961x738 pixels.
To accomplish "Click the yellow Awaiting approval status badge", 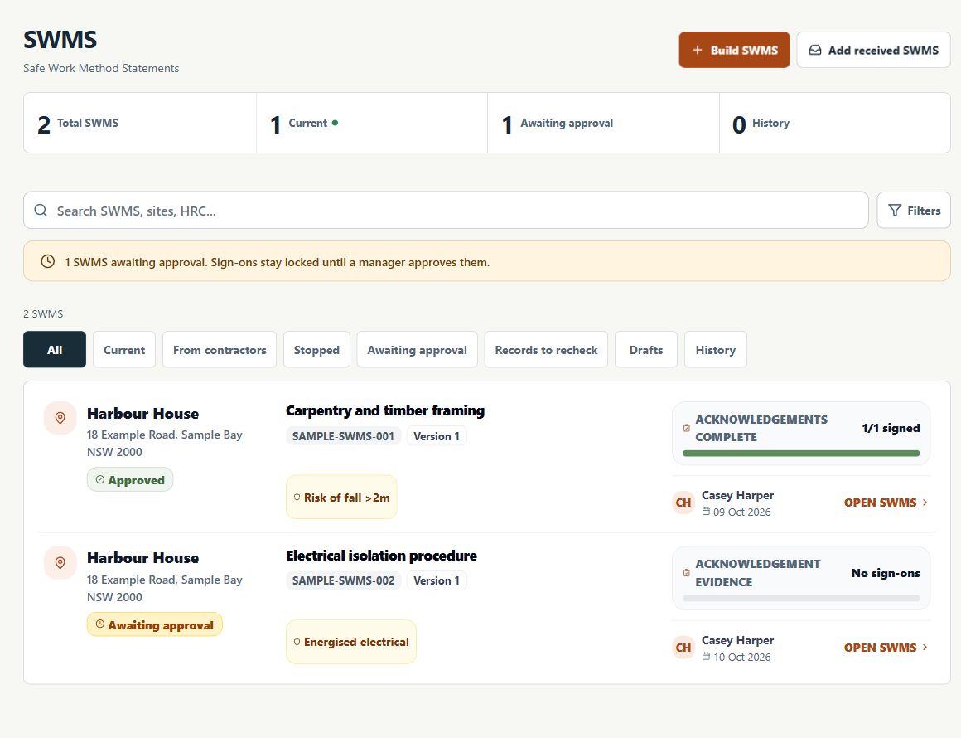I will (x=154, y=624).
